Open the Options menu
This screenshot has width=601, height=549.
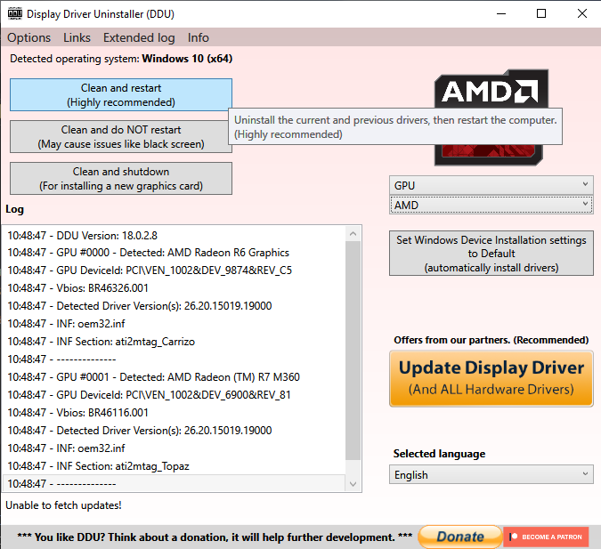(28, 37)
